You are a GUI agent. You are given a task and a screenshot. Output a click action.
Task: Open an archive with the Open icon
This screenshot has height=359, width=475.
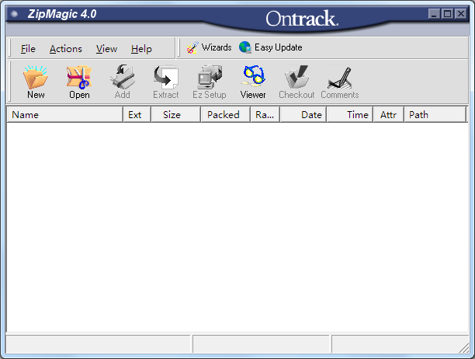click(x=79, y=81)
